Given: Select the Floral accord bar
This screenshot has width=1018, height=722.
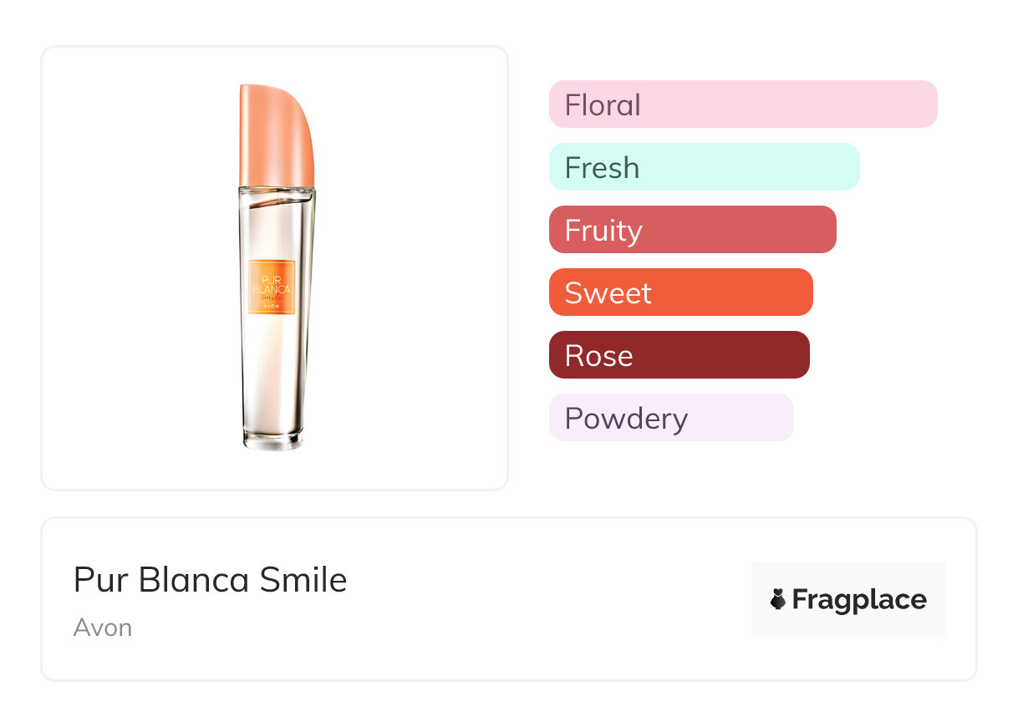Looking at the screenshot, I should click(743, 104).
